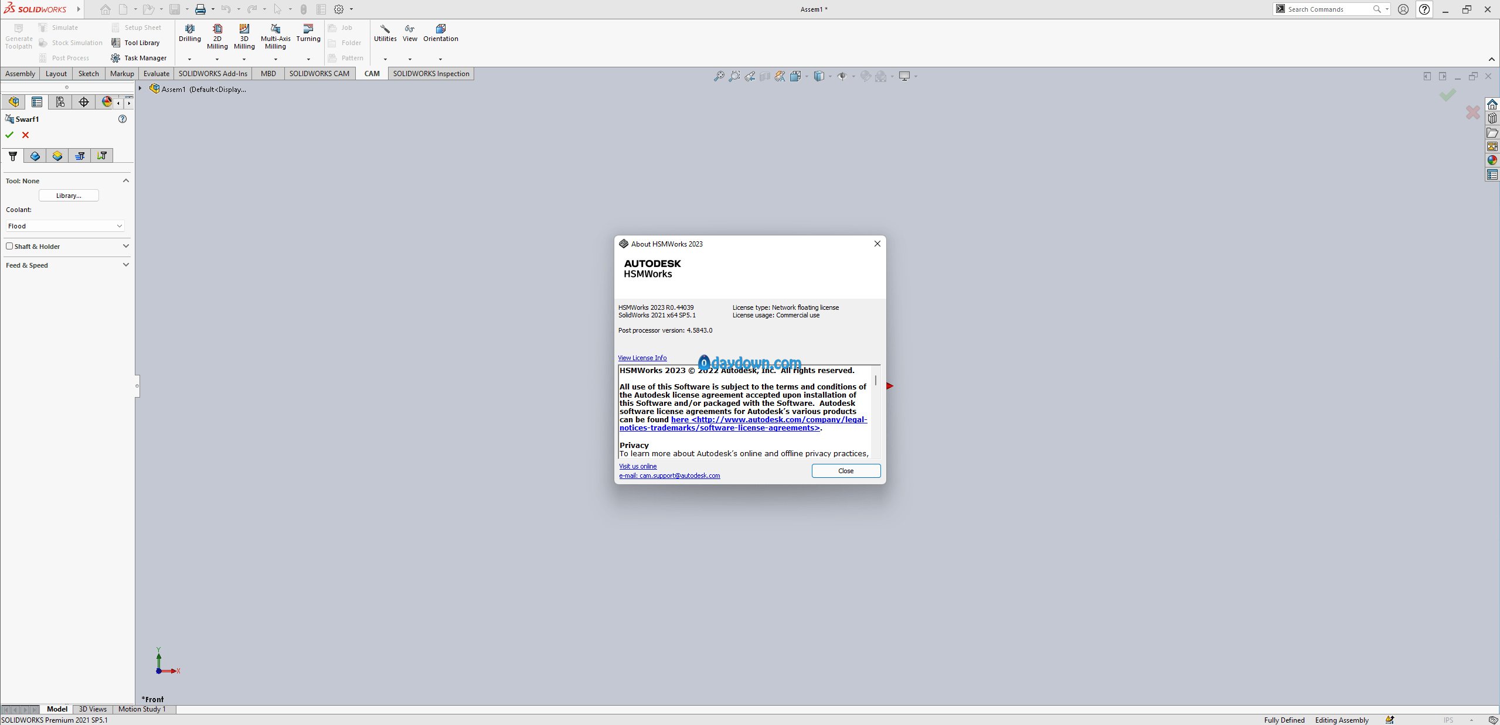Switch to the Evaluate tab
Image resolution: width=1500 pixels, height=725 pixels.
157,74
